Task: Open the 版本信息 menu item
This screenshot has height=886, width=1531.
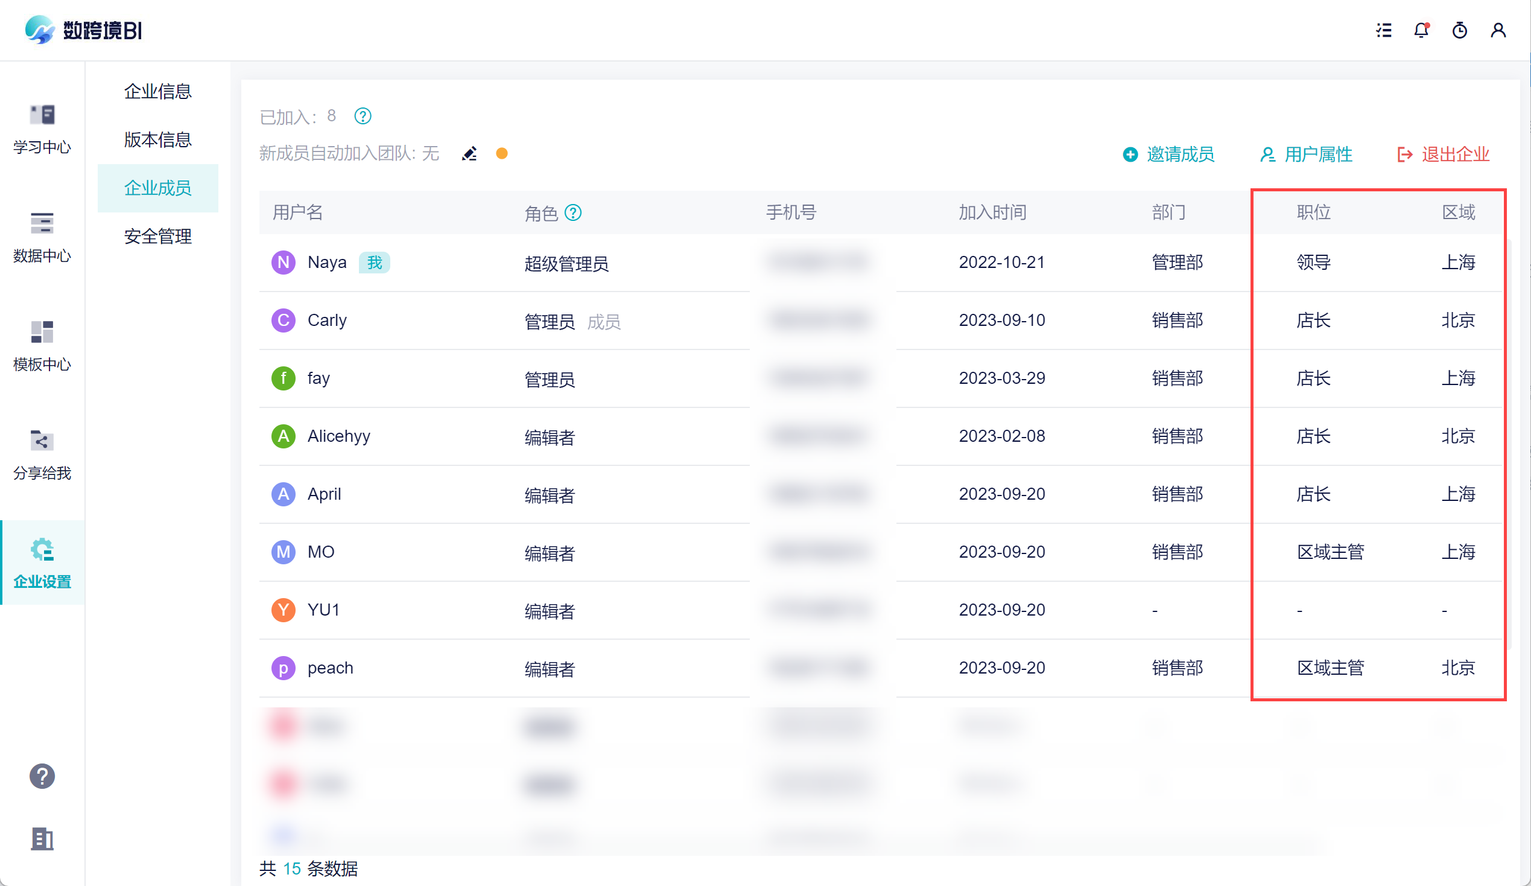Action: [158, 140]
